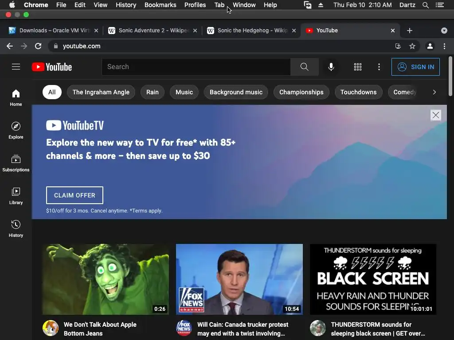This screenshot has height=340, width=454.
Task: Reload the page
Action: click(38, 46)
